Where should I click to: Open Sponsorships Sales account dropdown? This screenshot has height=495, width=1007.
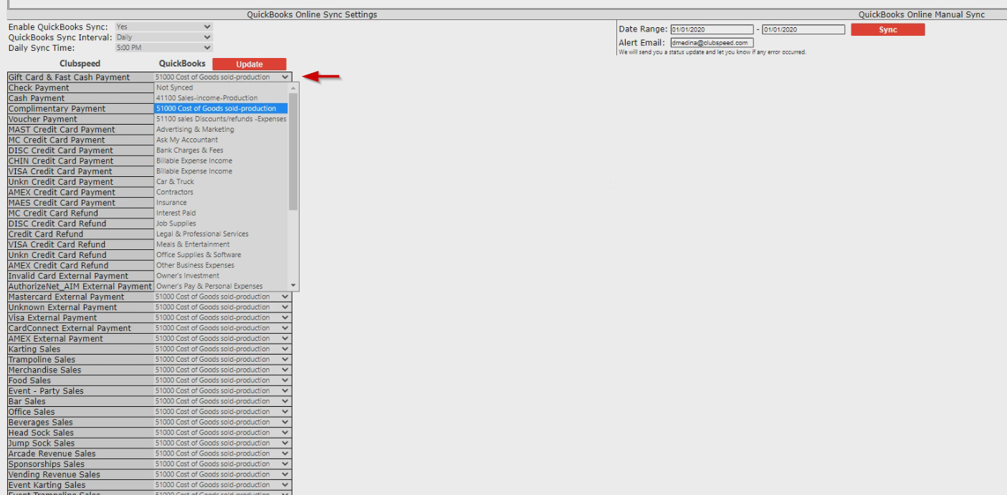[x=223, y=464]
